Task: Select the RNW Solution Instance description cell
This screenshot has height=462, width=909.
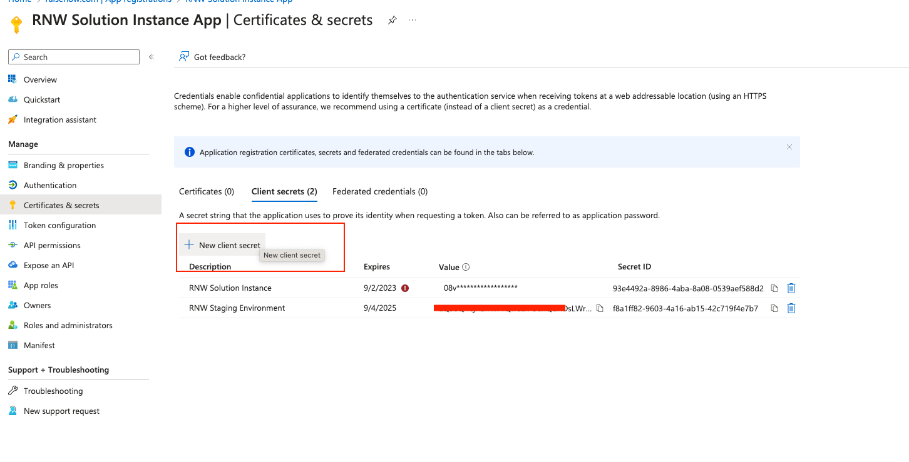Action: pos(230,288)
